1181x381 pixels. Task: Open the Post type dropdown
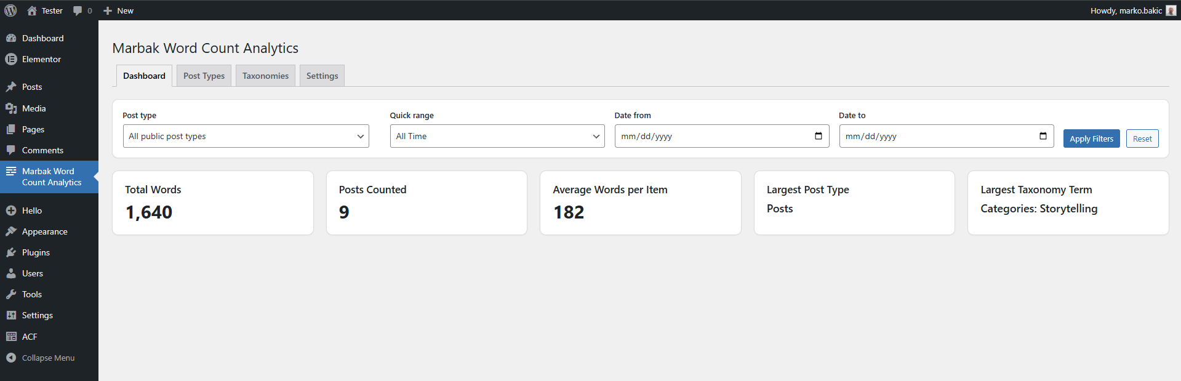[246, 136]
